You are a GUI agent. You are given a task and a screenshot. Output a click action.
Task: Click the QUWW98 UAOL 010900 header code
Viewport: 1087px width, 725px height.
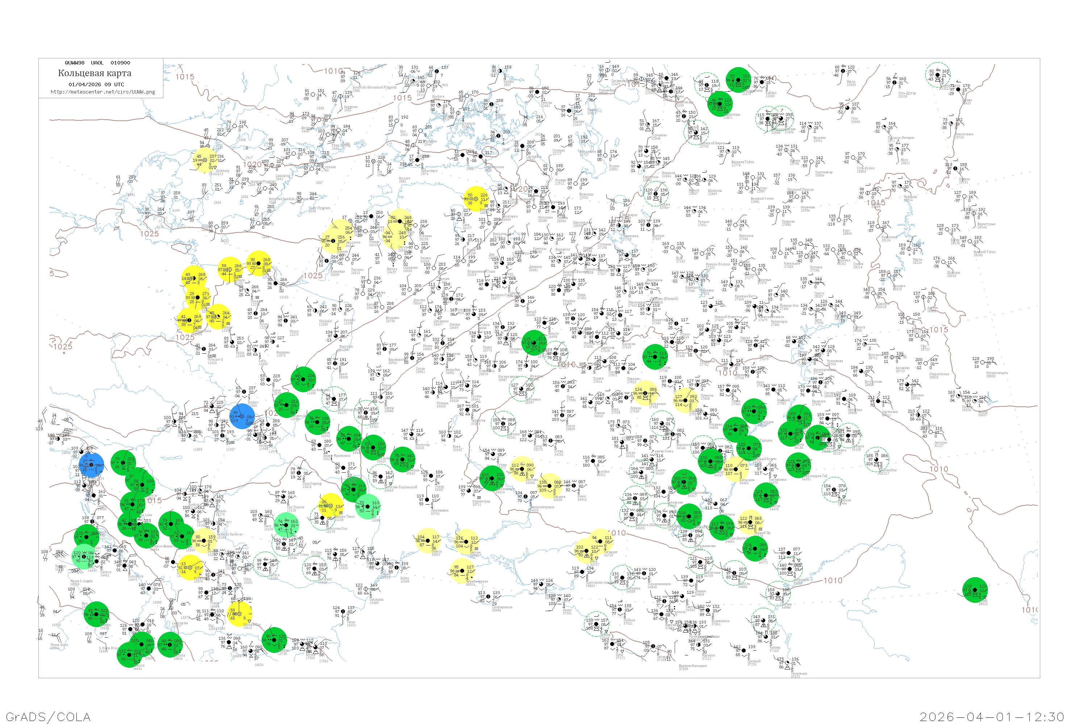coord(97,63)
